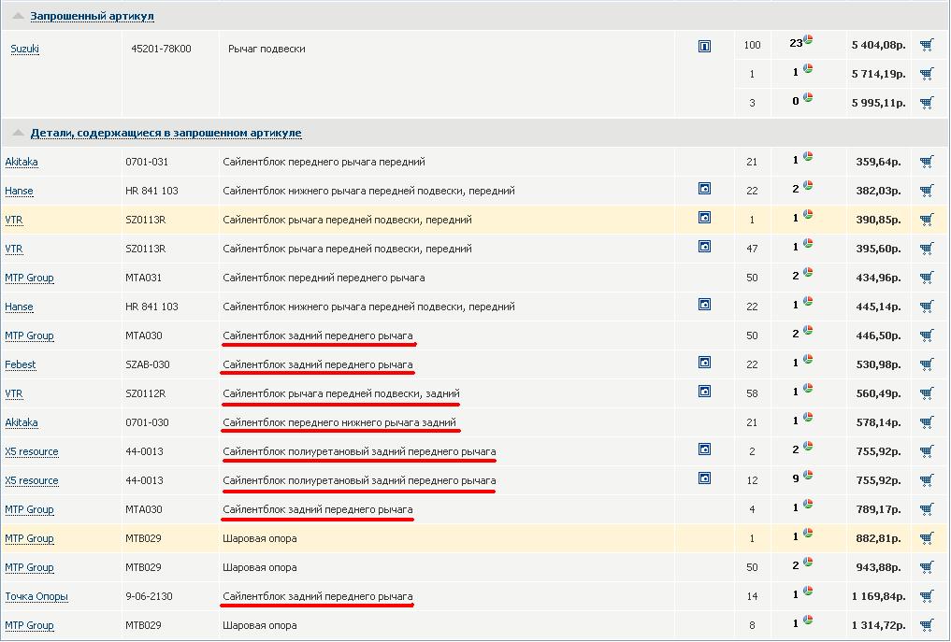Select article number 45201-78K00
The width and height of the screenshot is (951, 642).
[162, 50]
